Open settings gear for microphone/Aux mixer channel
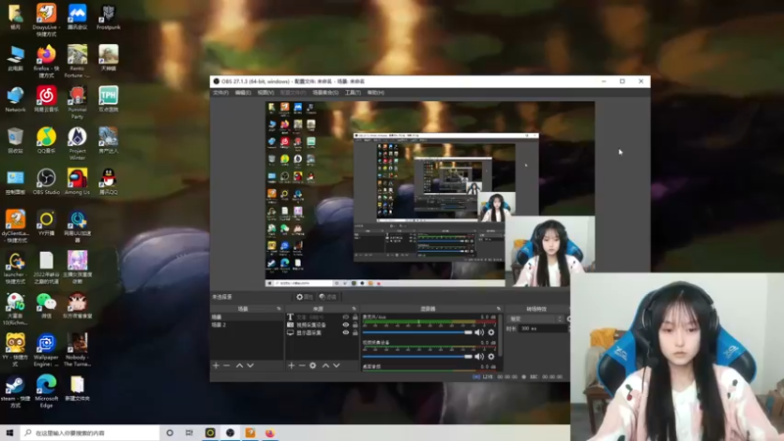The height and width of the screenshot is (441, 784). pyautogui.click(x=491, y=332)
